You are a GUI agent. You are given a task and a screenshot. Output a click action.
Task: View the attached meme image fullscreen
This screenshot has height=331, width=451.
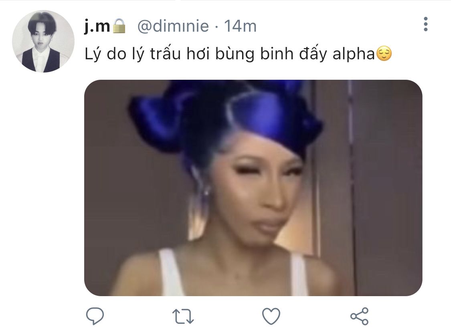253,188
